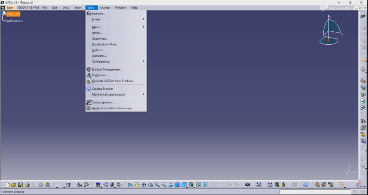Open dropdown arrow beside Design Table icon
Screen dimensions: 368x195
[101, 188]
